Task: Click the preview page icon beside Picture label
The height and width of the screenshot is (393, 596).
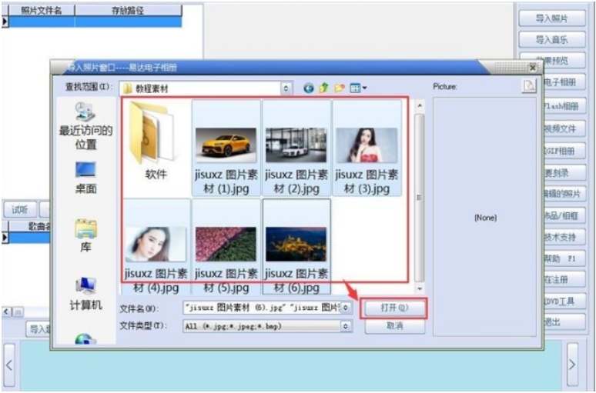Action: coord(529,85)
